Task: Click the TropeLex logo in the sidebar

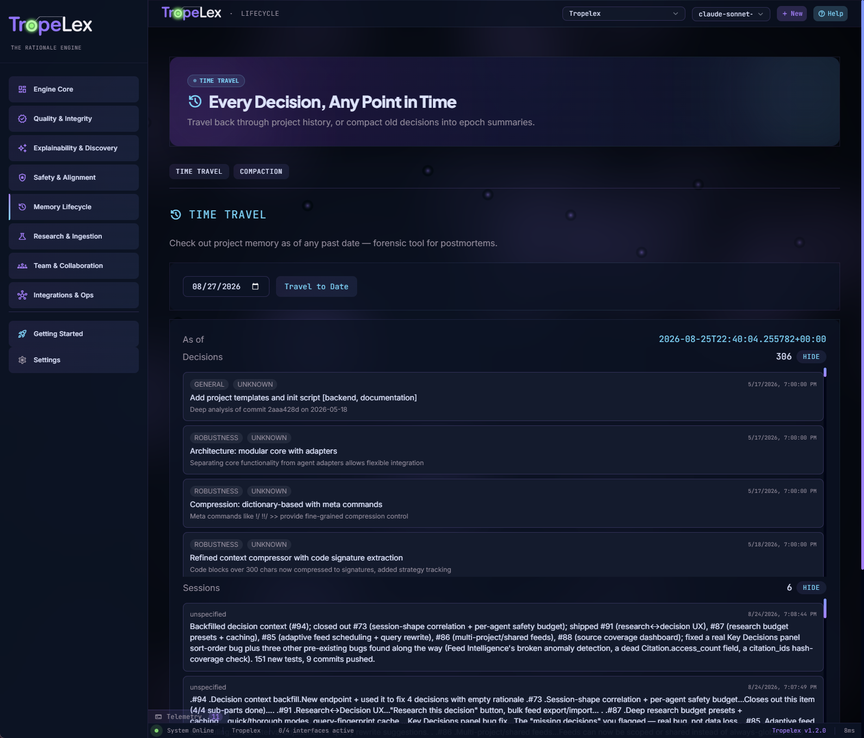Action: (51, 25)
